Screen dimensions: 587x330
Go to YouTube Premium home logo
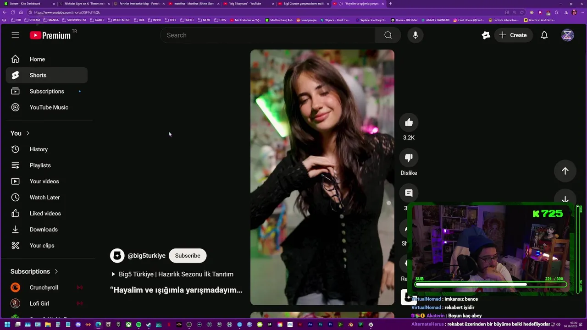50,35
